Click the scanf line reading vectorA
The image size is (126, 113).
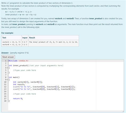click(44, 87)
